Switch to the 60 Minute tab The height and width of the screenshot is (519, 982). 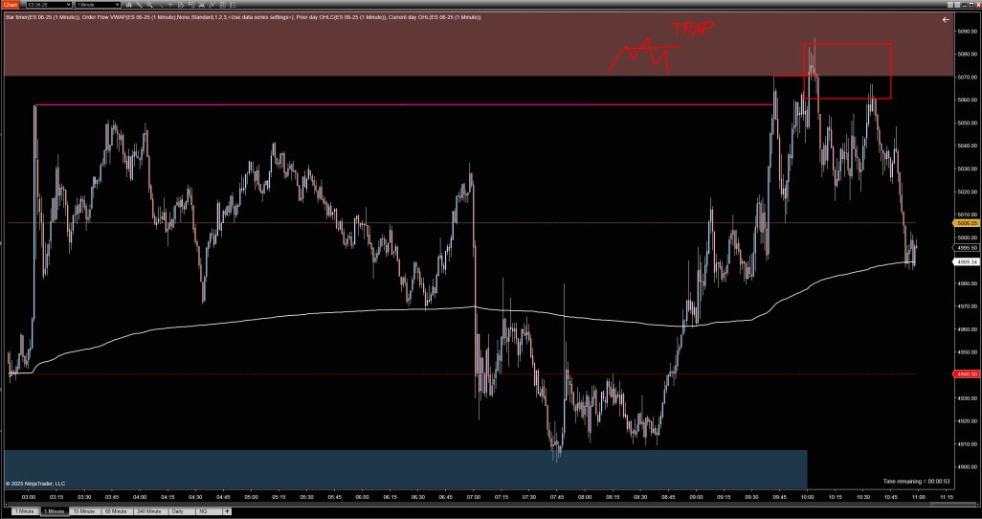coord(116,511)
